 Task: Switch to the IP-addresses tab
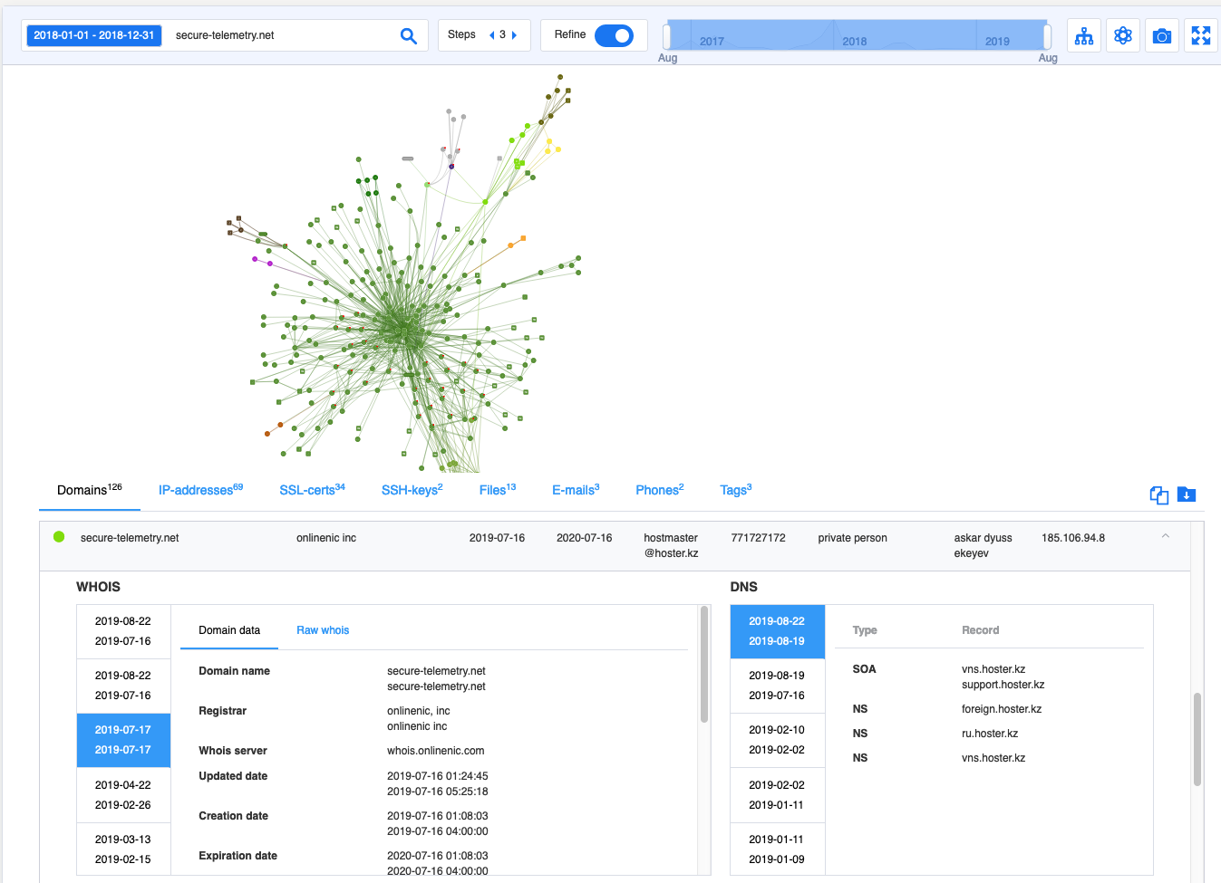click(x=200, y=489)
